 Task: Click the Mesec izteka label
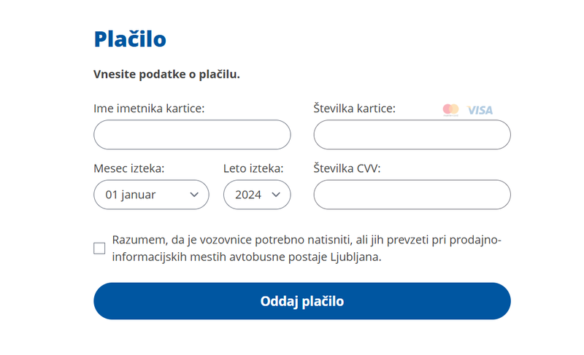click(129, 168)
